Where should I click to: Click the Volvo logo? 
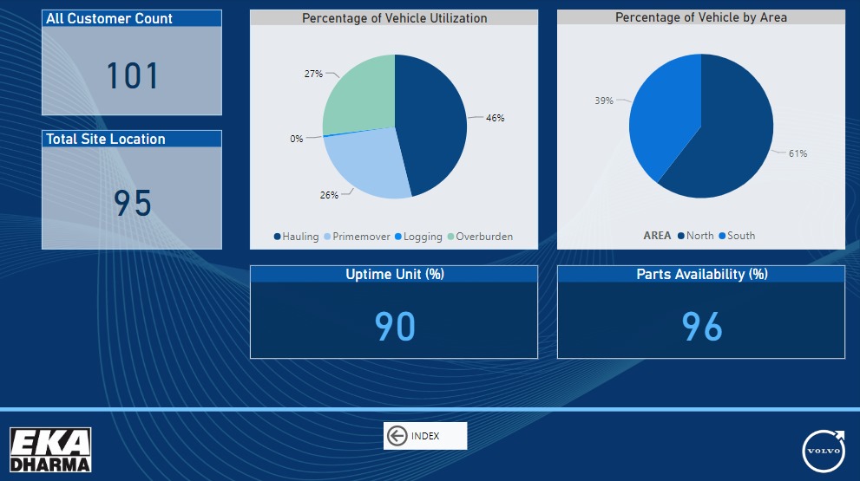pos(824,451)
